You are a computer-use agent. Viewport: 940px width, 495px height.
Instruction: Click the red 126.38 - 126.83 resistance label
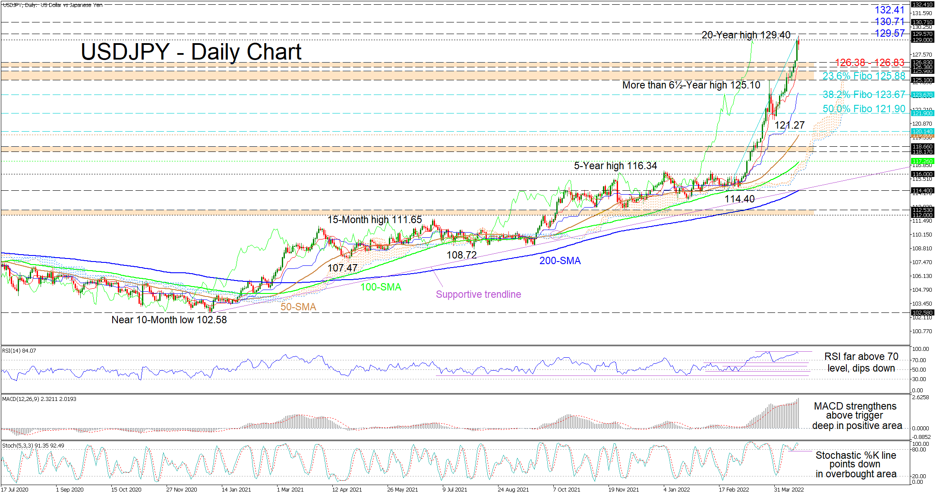click(869, 63)
